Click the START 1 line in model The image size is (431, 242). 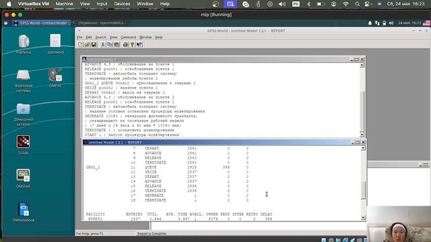(132, 135)
